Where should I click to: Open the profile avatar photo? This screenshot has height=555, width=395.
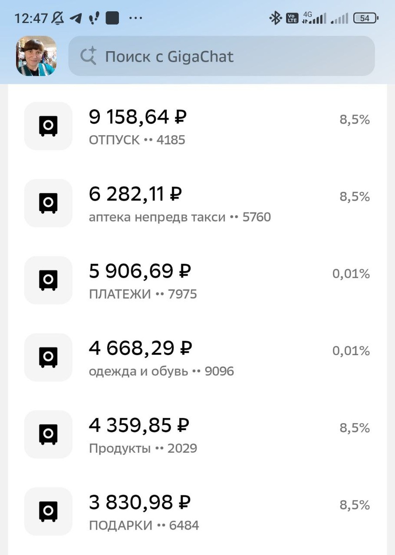[36, 56]
